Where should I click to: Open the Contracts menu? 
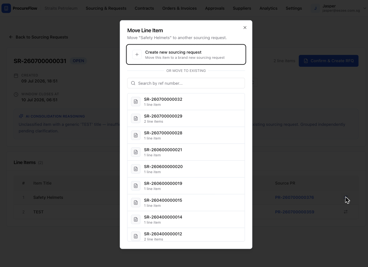pos(144,8)
